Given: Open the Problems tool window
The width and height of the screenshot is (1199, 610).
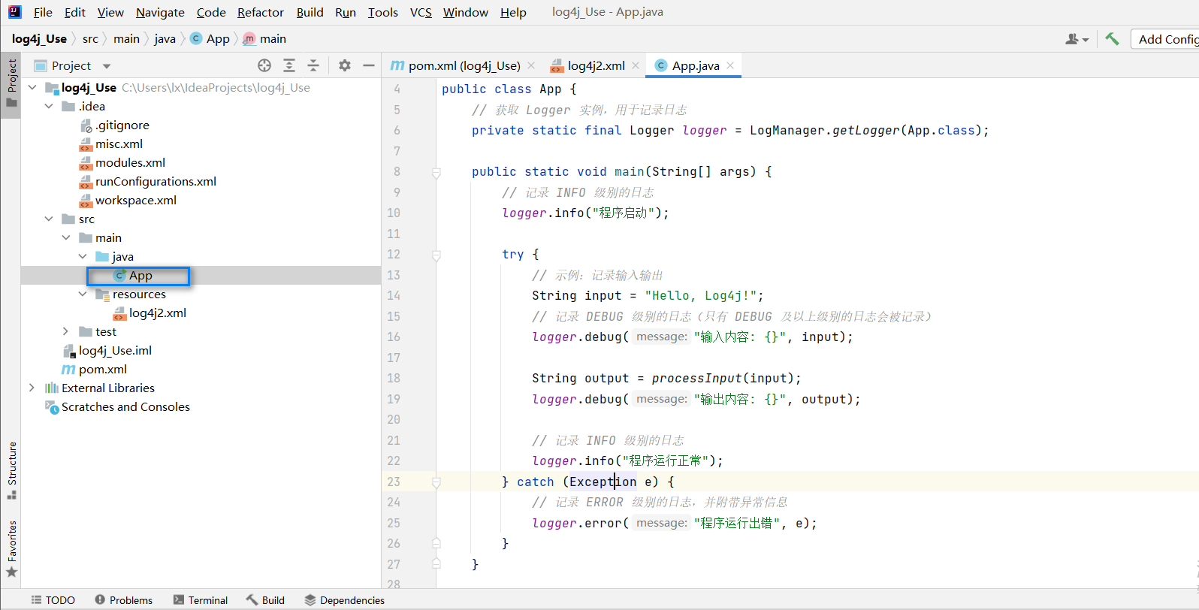Looking at the screenshot, I should coord(124,600).
